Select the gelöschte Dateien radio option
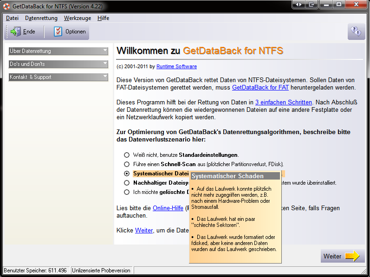Viewport: 370px width, 277px height. tap(127, 192)
